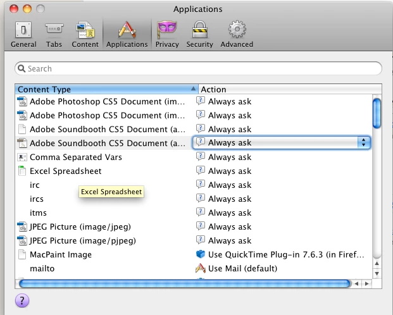393x315 pixels.
Task: Click the JPEG Picture (image/jpeg) file icon
Action: pos(22,226)
